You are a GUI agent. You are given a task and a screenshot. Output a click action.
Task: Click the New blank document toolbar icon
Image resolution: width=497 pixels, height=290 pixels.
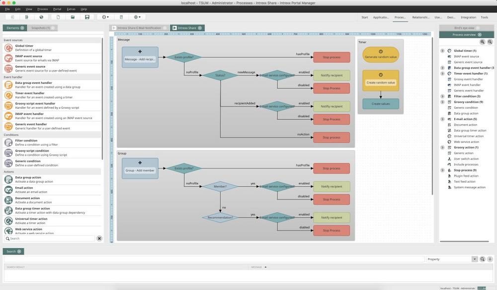pos(58,17)
